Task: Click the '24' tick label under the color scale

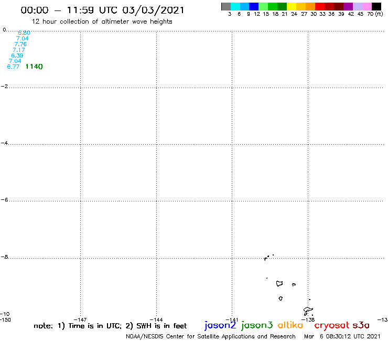Action: [294, 14]
